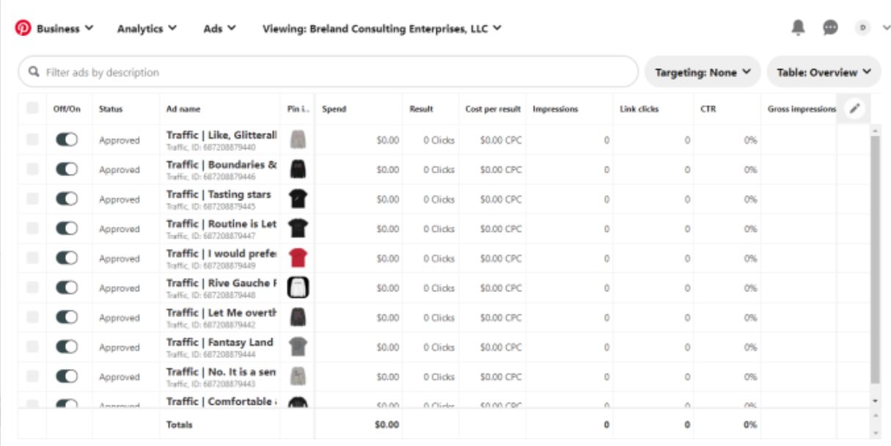The height and width of the screenshot is (446, 891).
Task: Click the pencil edit columns icon
Action: tap(854, 109)
